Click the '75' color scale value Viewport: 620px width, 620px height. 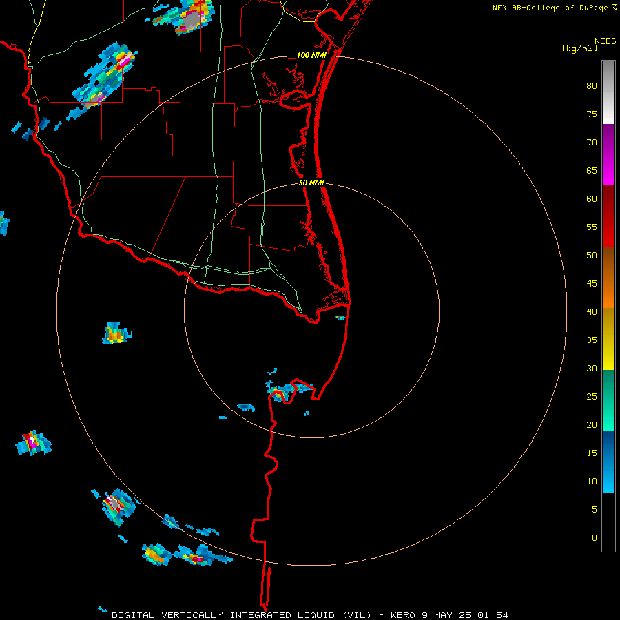[592, 114]
